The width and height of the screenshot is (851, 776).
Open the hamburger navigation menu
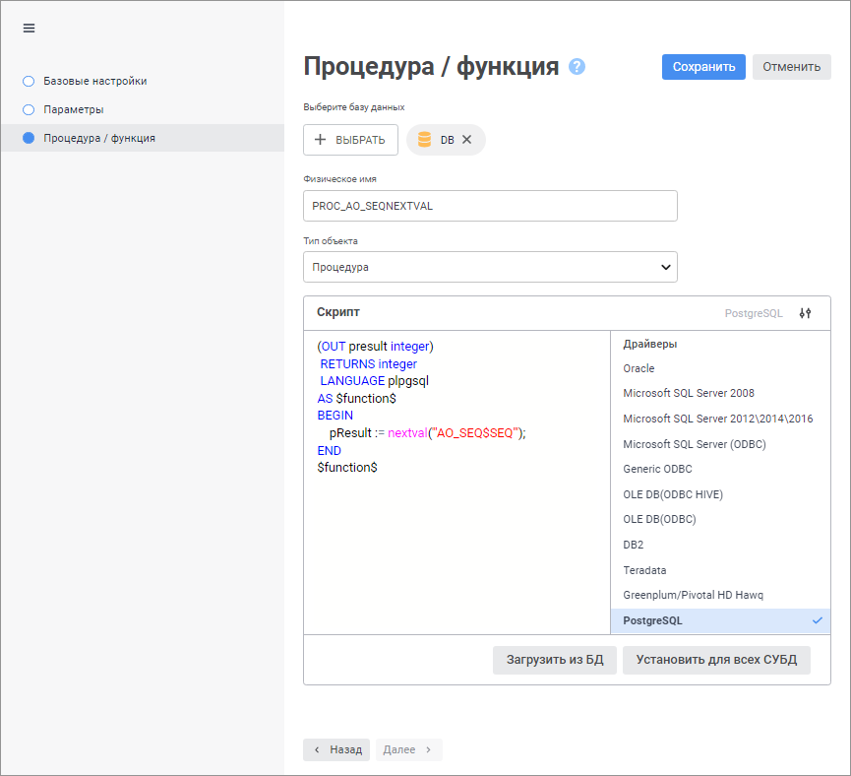coord(29,28)
